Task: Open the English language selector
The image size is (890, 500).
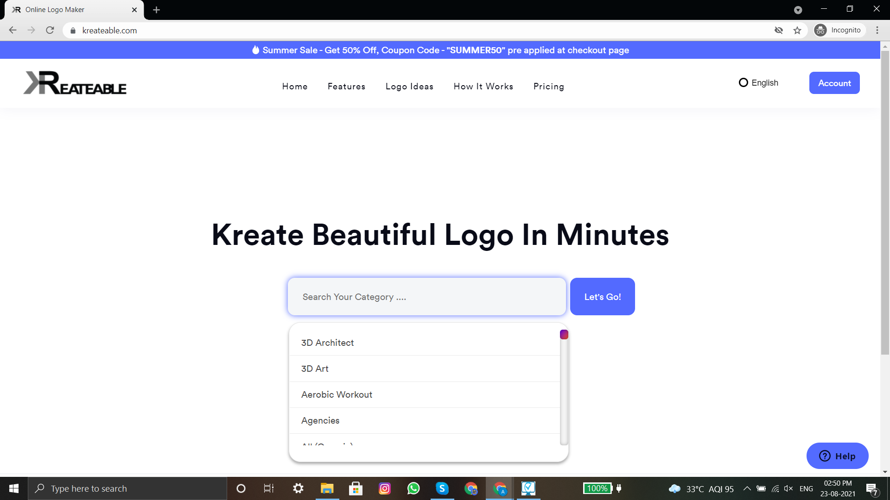Action: pyautogui.click(x=758, y=83)
